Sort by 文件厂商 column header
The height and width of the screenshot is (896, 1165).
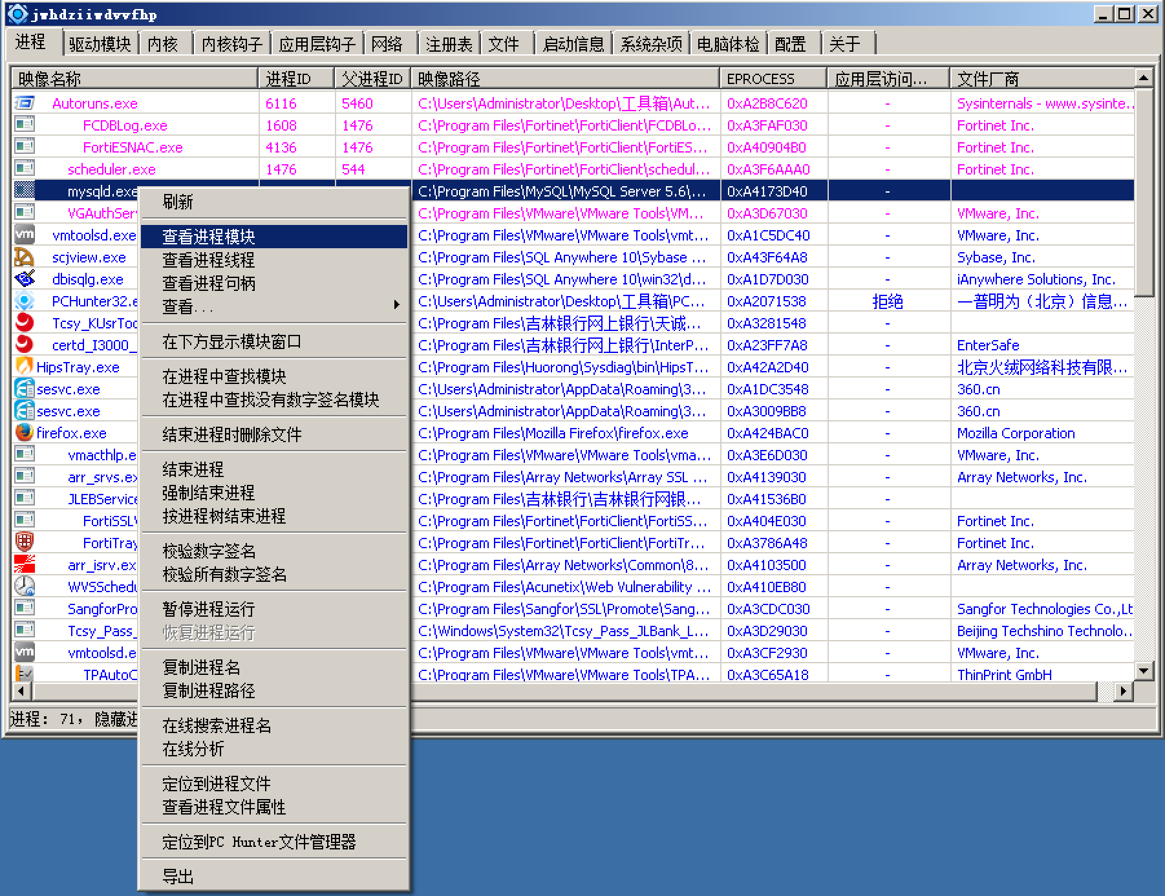(x=1042, y=79)
